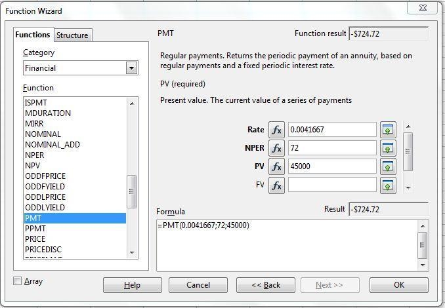The height and width of the screenshot is (308, 445).
Task: Click the OK button
Action: 399,285
